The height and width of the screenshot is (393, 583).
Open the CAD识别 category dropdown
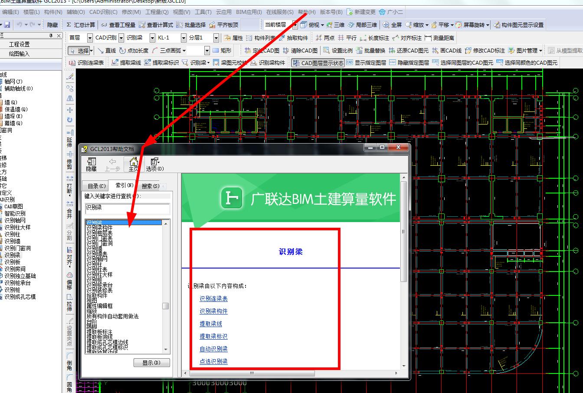pos(121,38)
